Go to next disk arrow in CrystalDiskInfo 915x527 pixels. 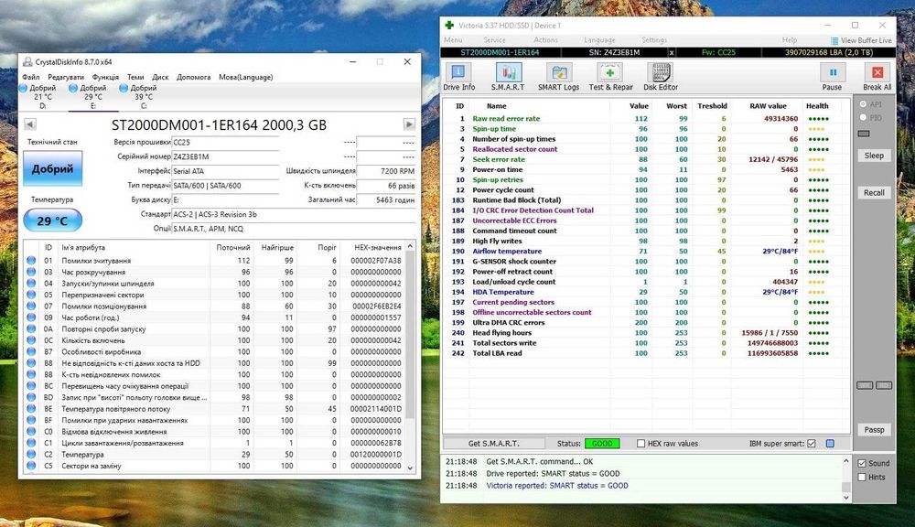(x=409, y=124)
